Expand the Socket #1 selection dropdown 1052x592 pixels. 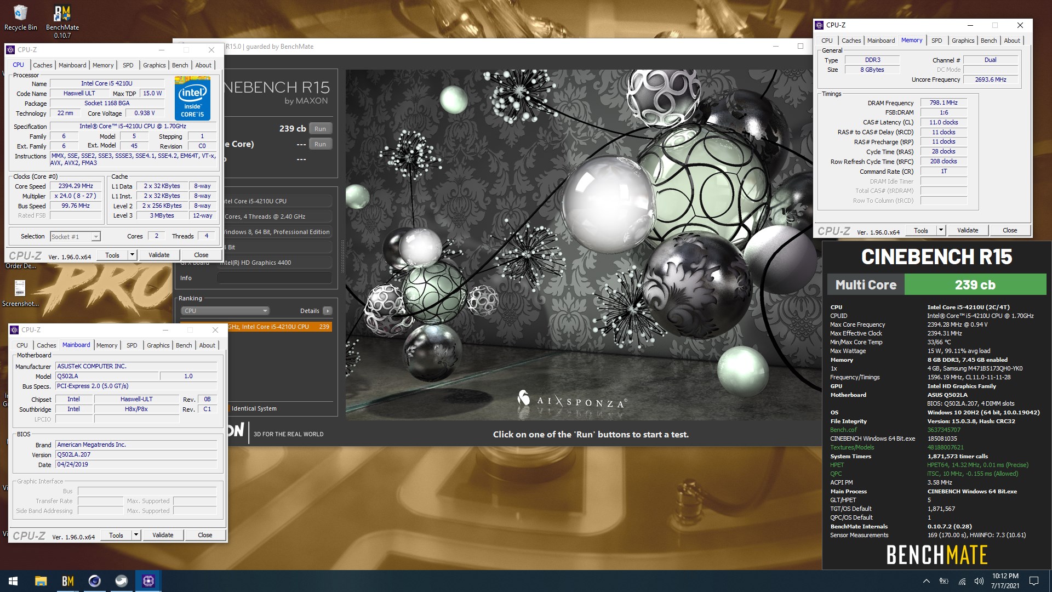click(x=95, y=237)
